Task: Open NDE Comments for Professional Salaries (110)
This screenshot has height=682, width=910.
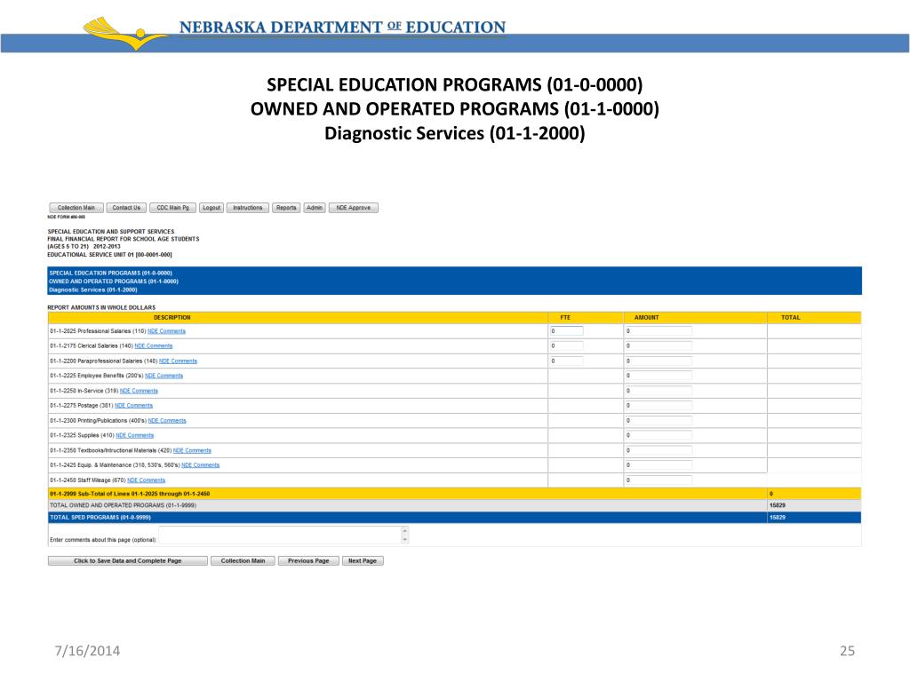Action: pyautogui.click(x=166, y=331)
